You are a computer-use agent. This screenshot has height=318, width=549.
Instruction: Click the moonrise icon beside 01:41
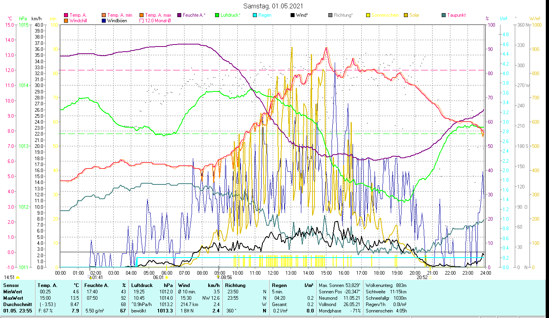90,277
